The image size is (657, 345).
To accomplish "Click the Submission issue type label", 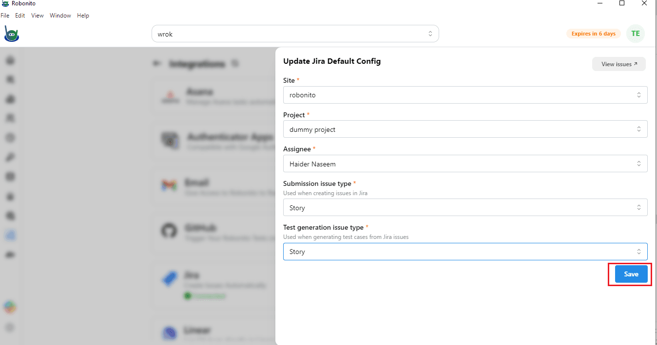I will coord(317,183).
